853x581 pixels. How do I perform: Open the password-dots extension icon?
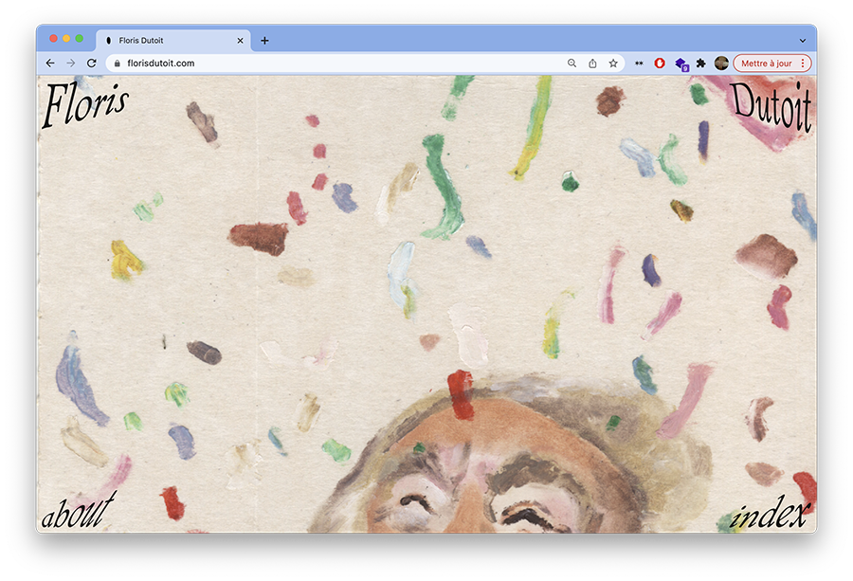pos(639,64)
